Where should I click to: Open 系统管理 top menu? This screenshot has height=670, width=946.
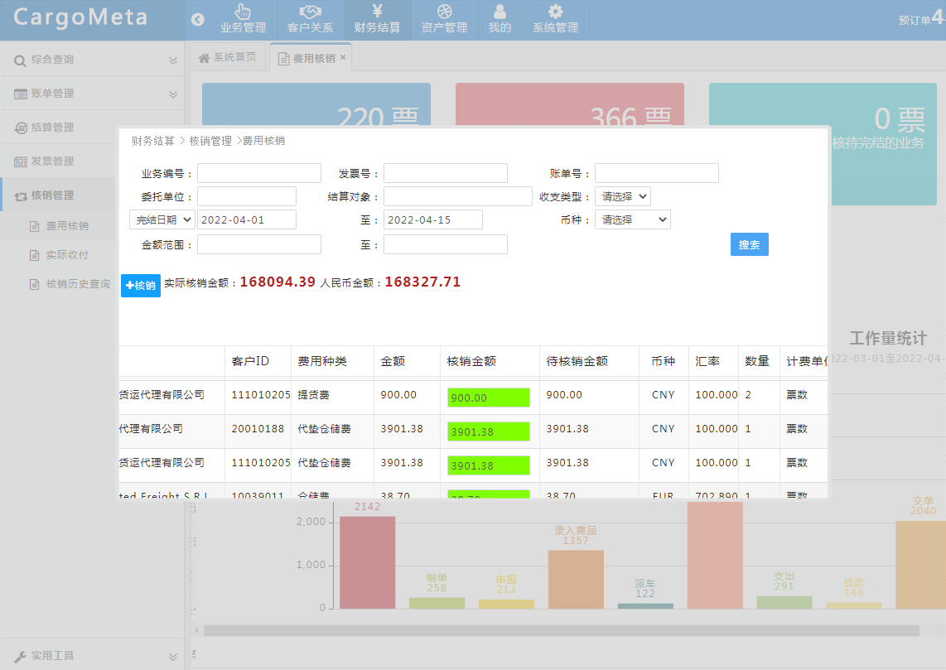(x=555, y=20)
